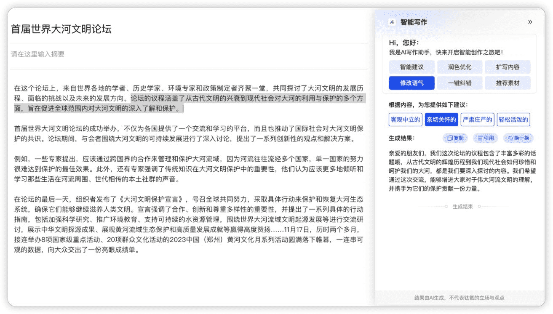This screenshot has width=553, height=314.
Task: Choose the 客观中立的 tone option
Action: (406, 120)
